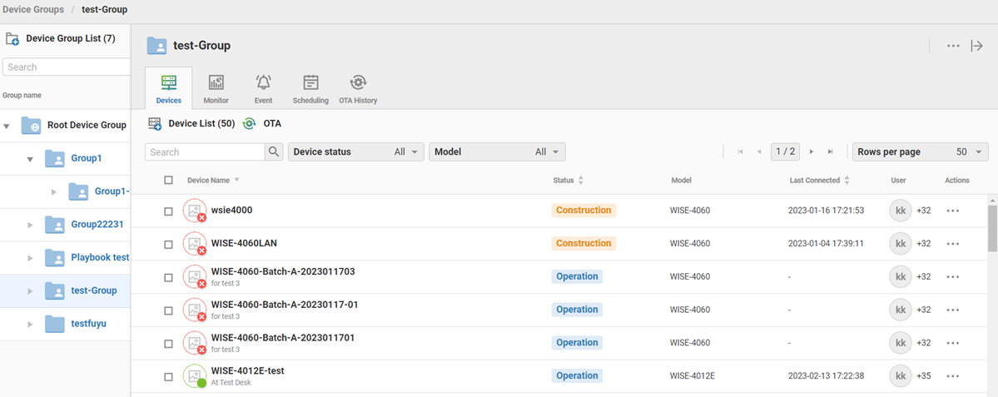Collapse the panel with the arrow icon
The width and height of the screenshot is (998, 397).
(x=977, y=46)
